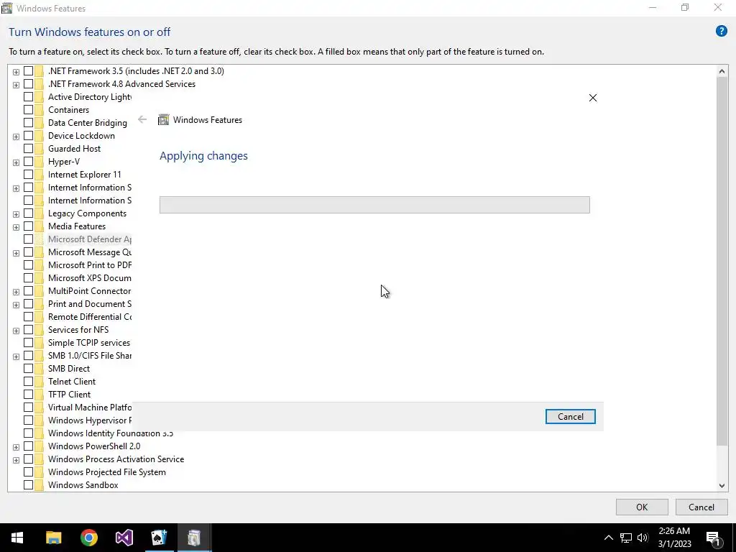Enable the .NET Framework 3.5 checkbox

[28, 71]
